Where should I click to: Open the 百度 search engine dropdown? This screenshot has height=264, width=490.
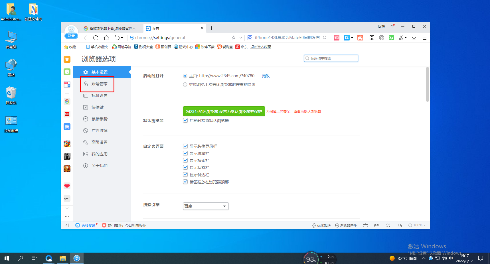click(x=206, y=206)
